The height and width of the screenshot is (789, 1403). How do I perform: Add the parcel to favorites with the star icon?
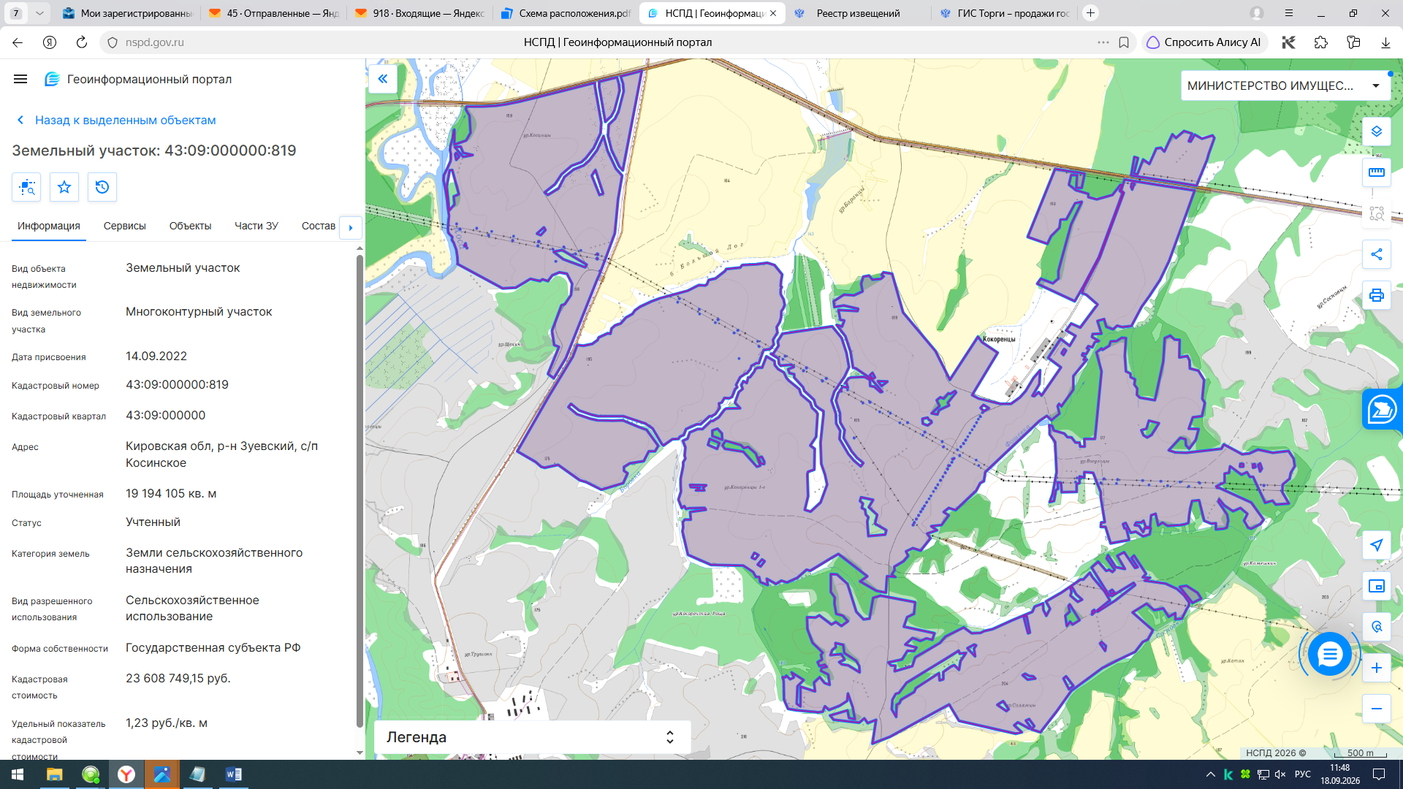64,187
